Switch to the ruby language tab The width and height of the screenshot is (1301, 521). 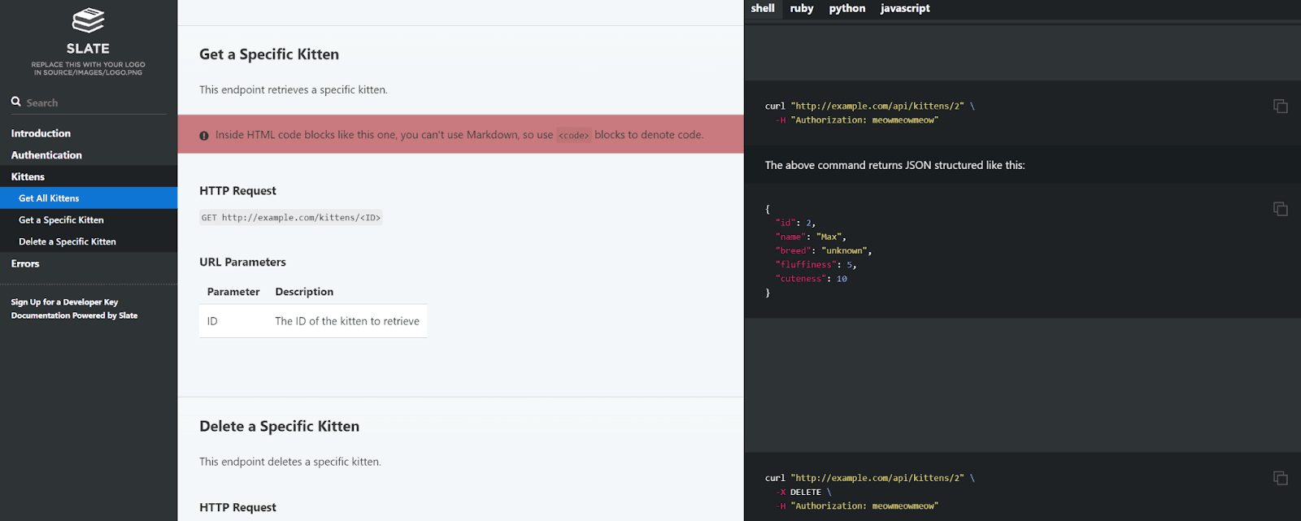pos(801,8)
